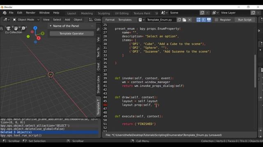Switch to the Layout workspace tab

point(72,13)
